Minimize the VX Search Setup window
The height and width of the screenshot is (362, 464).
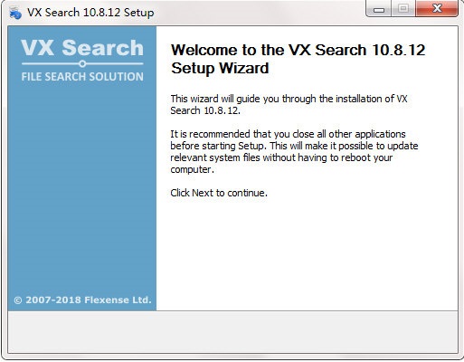[379, 9]
